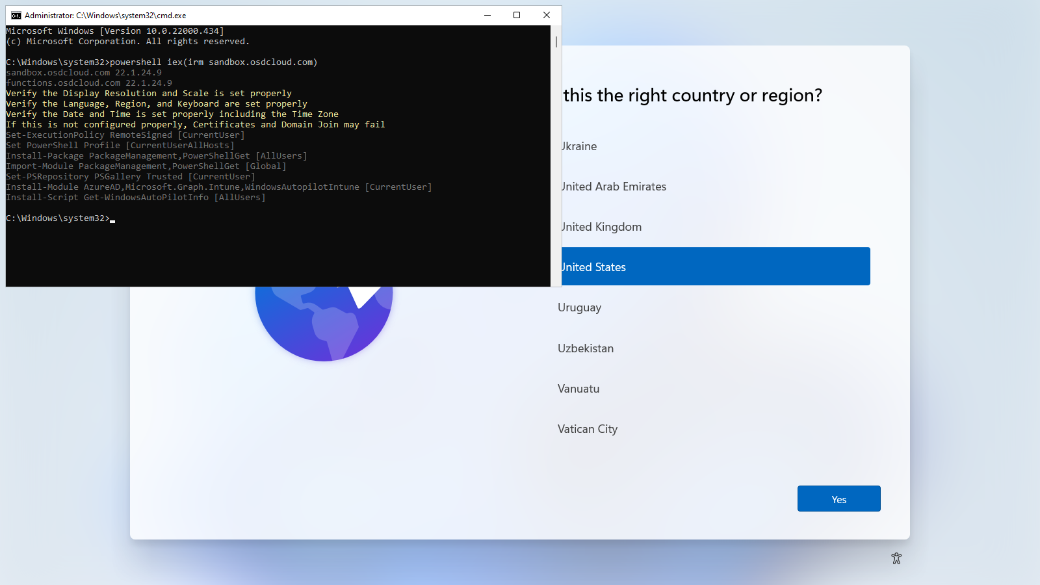Click the 'right country or region?' heading
1040x585 pixels.
693,96
